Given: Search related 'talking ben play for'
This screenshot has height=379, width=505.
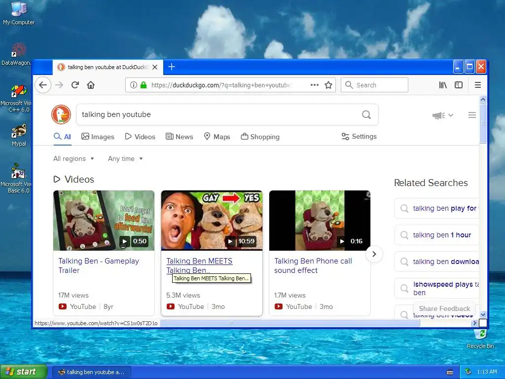Looking at the screenshot, I should tap(437, 208).
